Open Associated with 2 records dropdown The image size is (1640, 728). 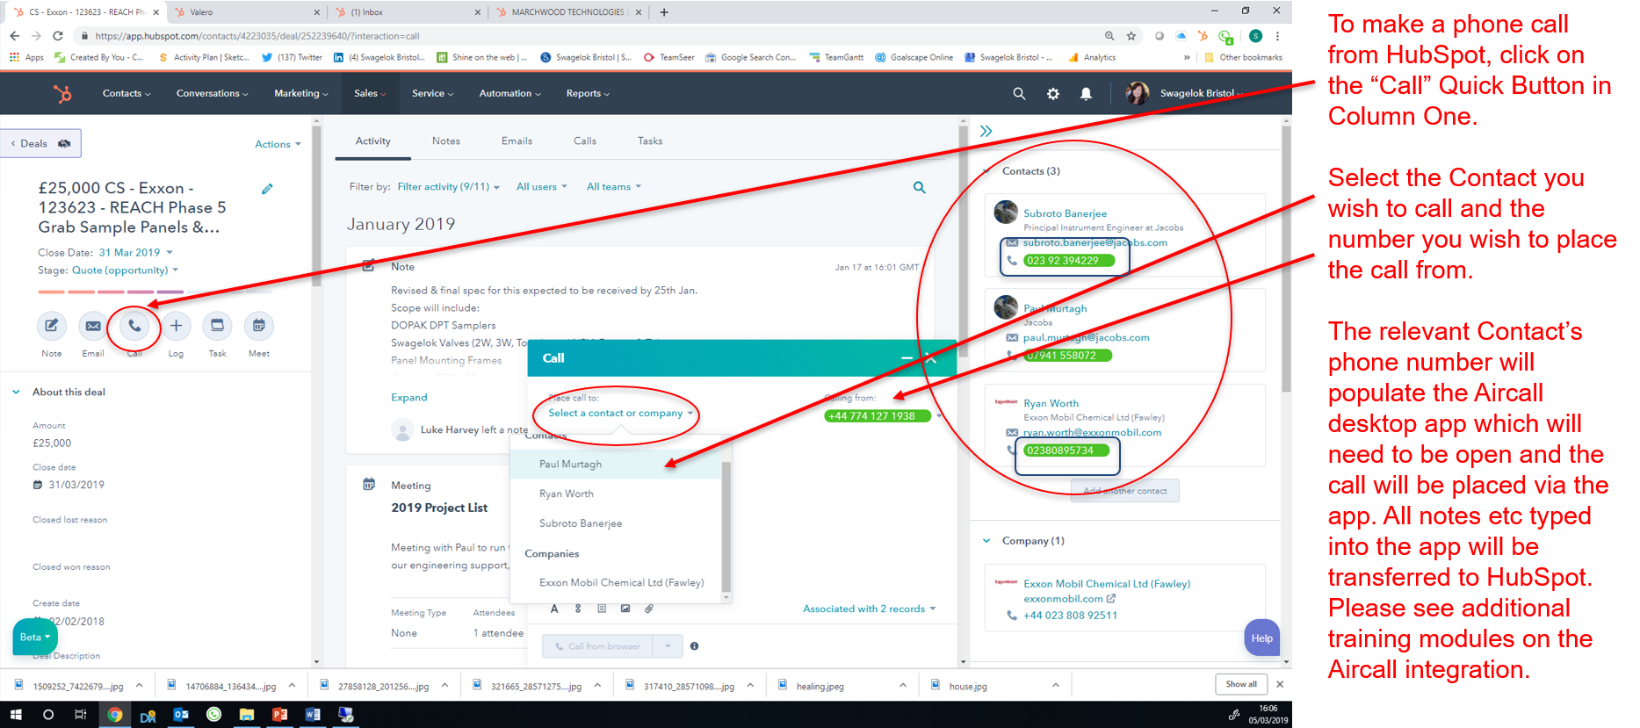click(x=869, y=609)
